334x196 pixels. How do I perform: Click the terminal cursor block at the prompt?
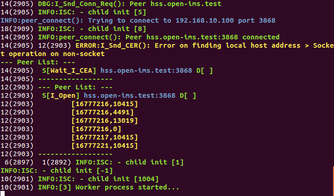(x=3, y=194)
